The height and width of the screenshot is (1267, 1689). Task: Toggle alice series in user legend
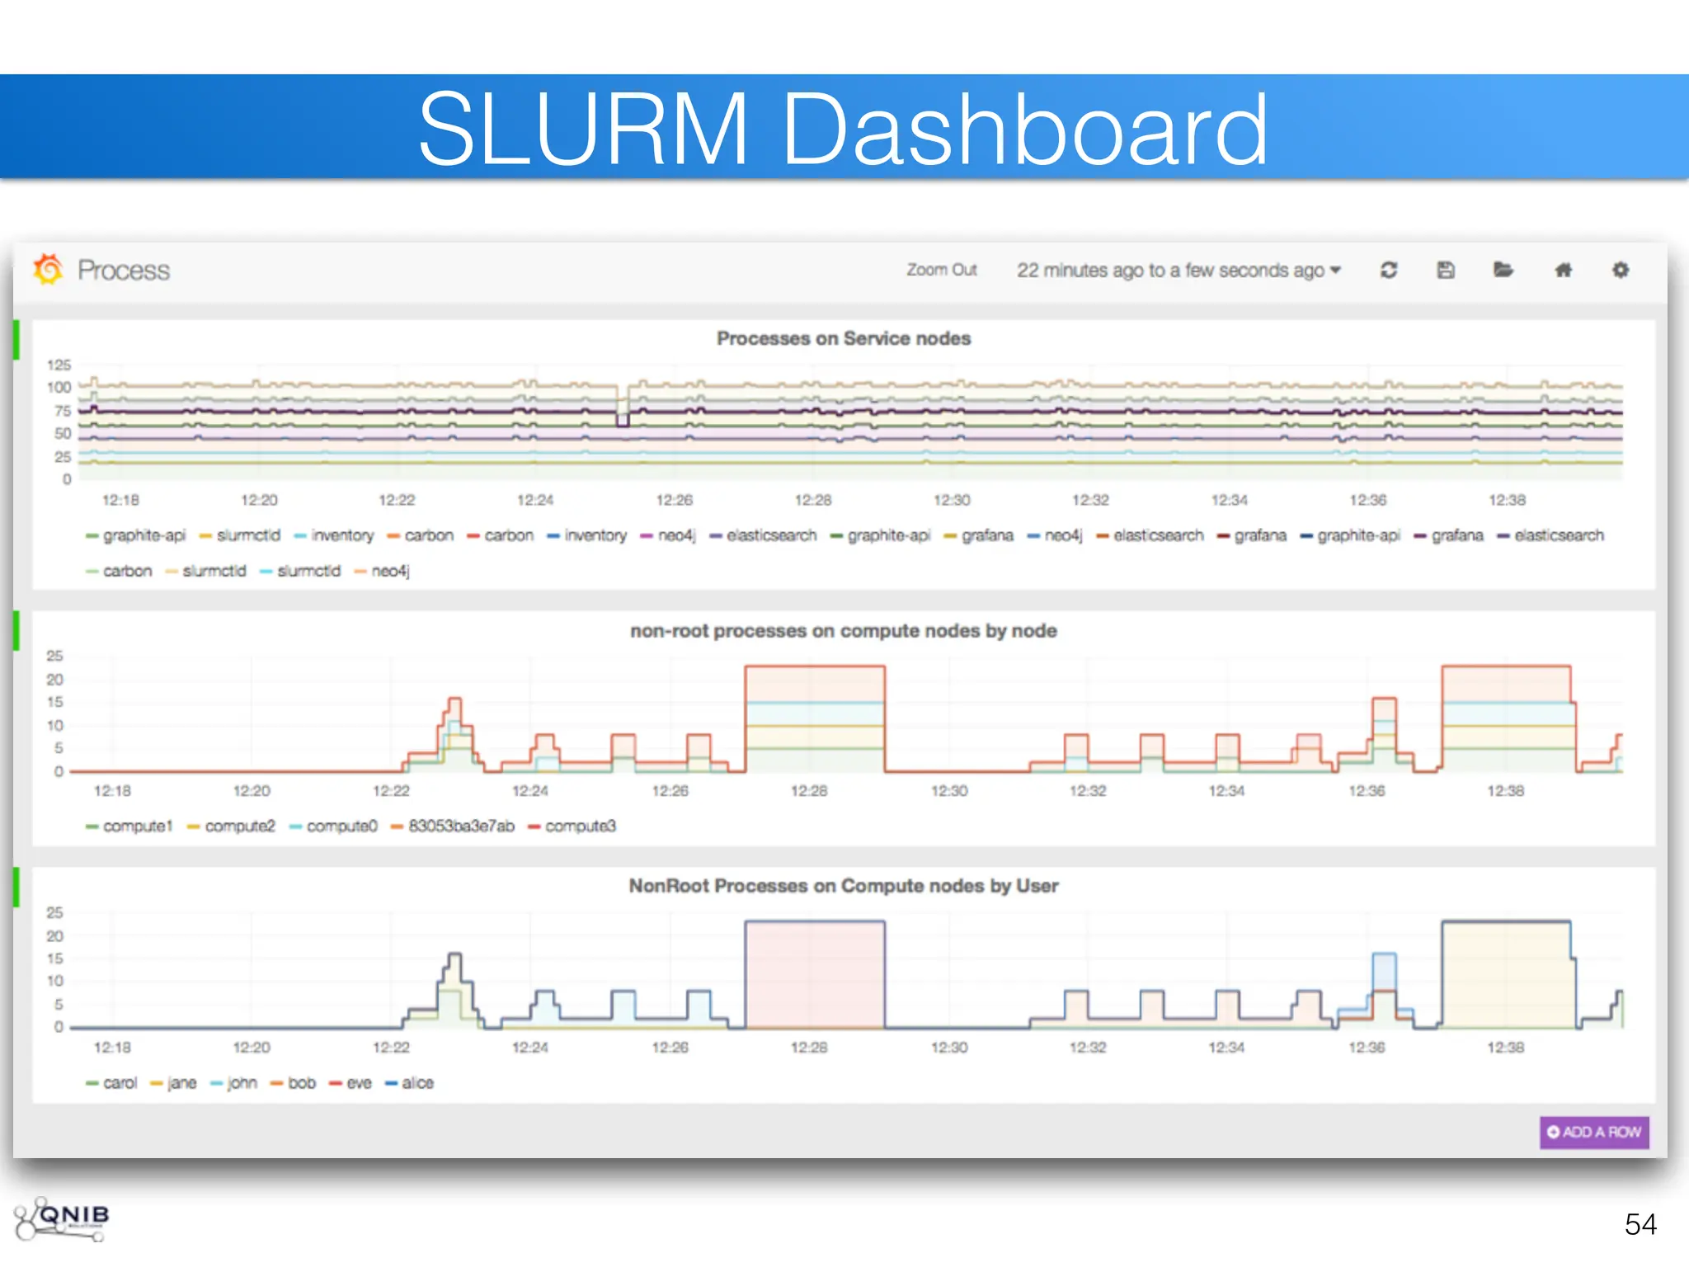417,1082
